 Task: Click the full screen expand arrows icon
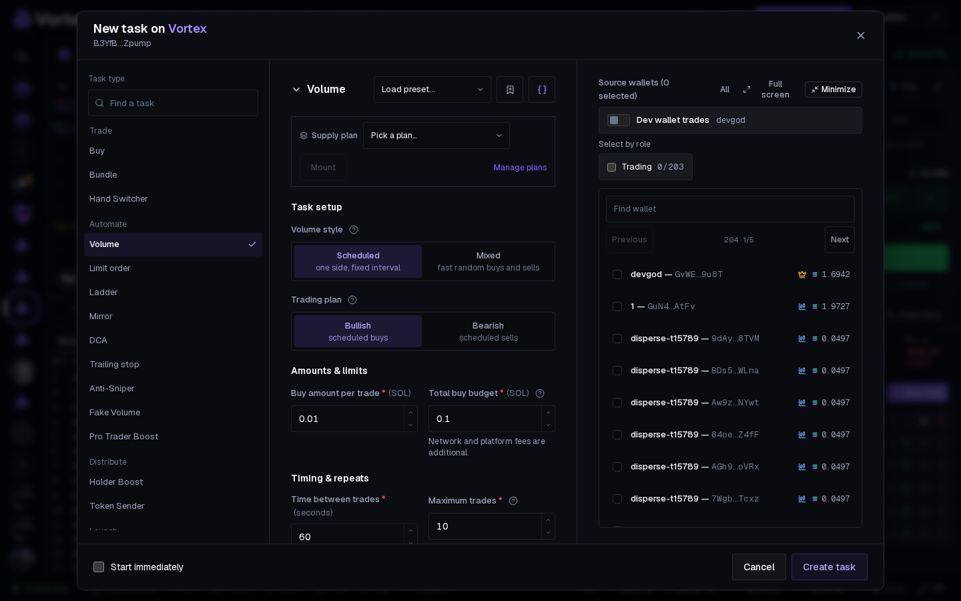(747, 89)
